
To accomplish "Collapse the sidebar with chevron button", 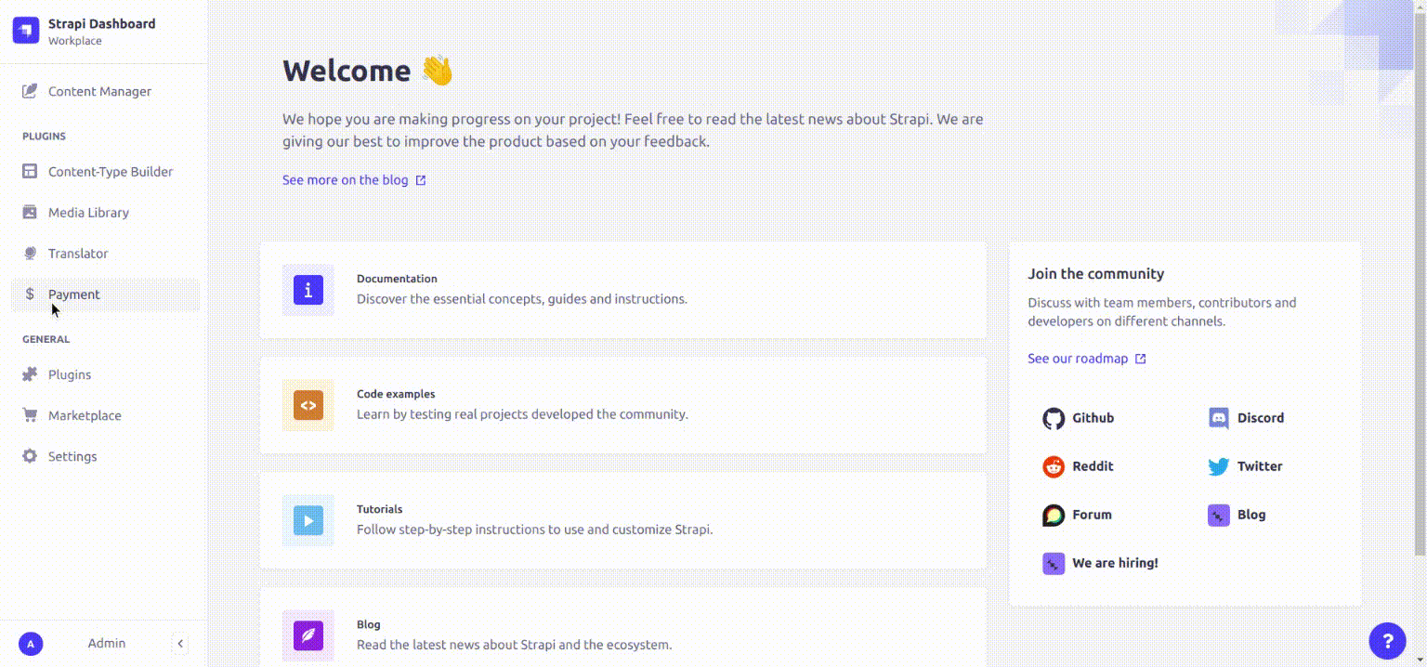I will (x=181, y=644).
